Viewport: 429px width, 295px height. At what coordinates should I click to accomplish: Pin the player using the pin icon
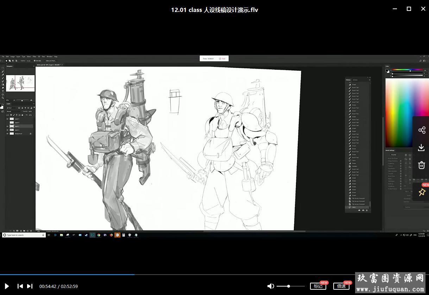coord(422,192)
